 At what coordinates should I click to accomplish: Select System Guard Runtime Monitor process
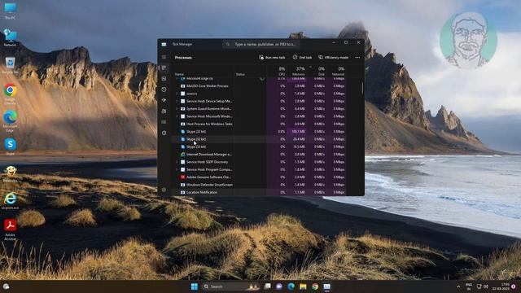[x=260, y=108]
